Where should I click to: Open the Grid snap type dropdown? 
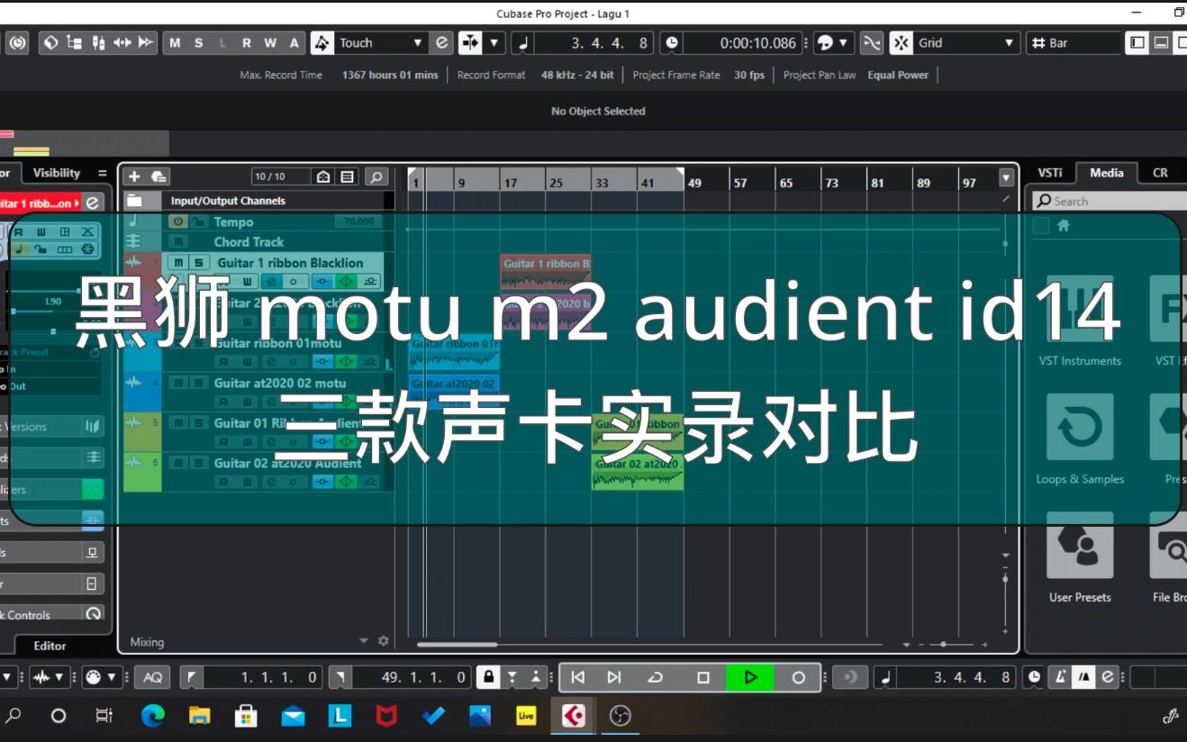click(1009, 42)
